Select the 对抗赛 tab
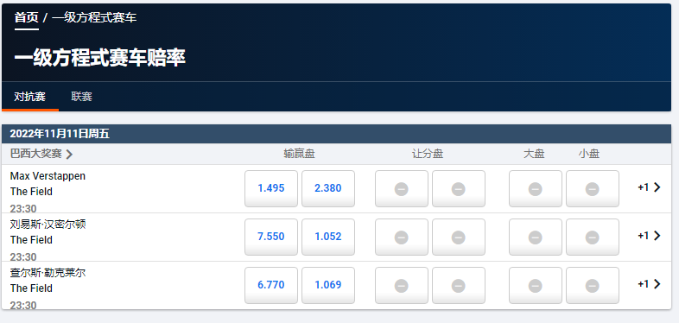This screenshot has width=679, height=323. click(x=30, y=97)
